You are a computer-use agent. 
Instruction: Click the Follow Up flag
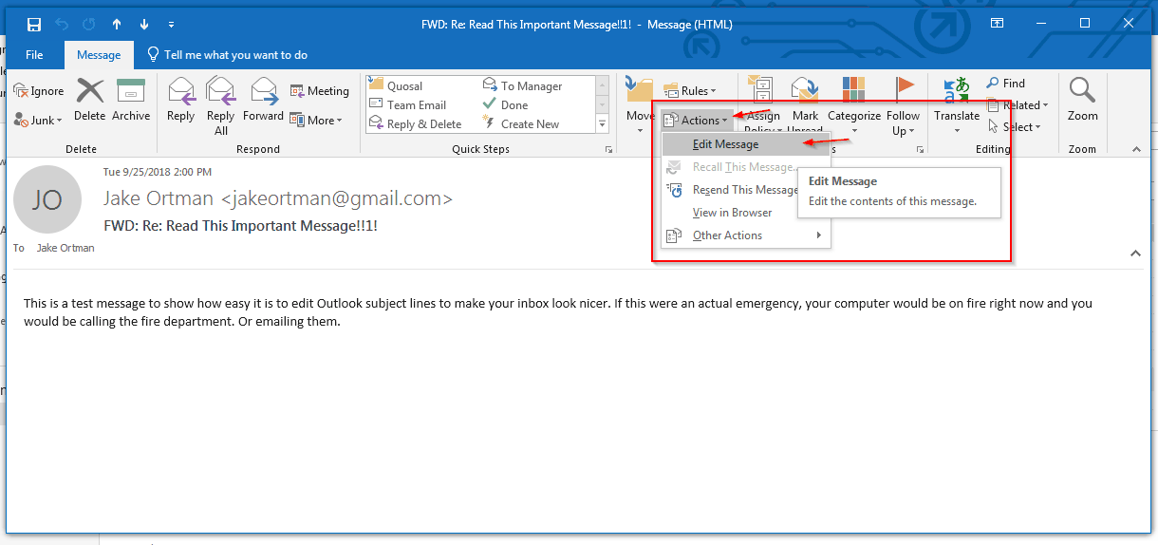tap(904, 106)
